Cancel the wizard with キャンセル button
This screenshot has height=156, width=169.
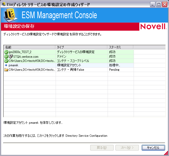(x=153, y=148)
